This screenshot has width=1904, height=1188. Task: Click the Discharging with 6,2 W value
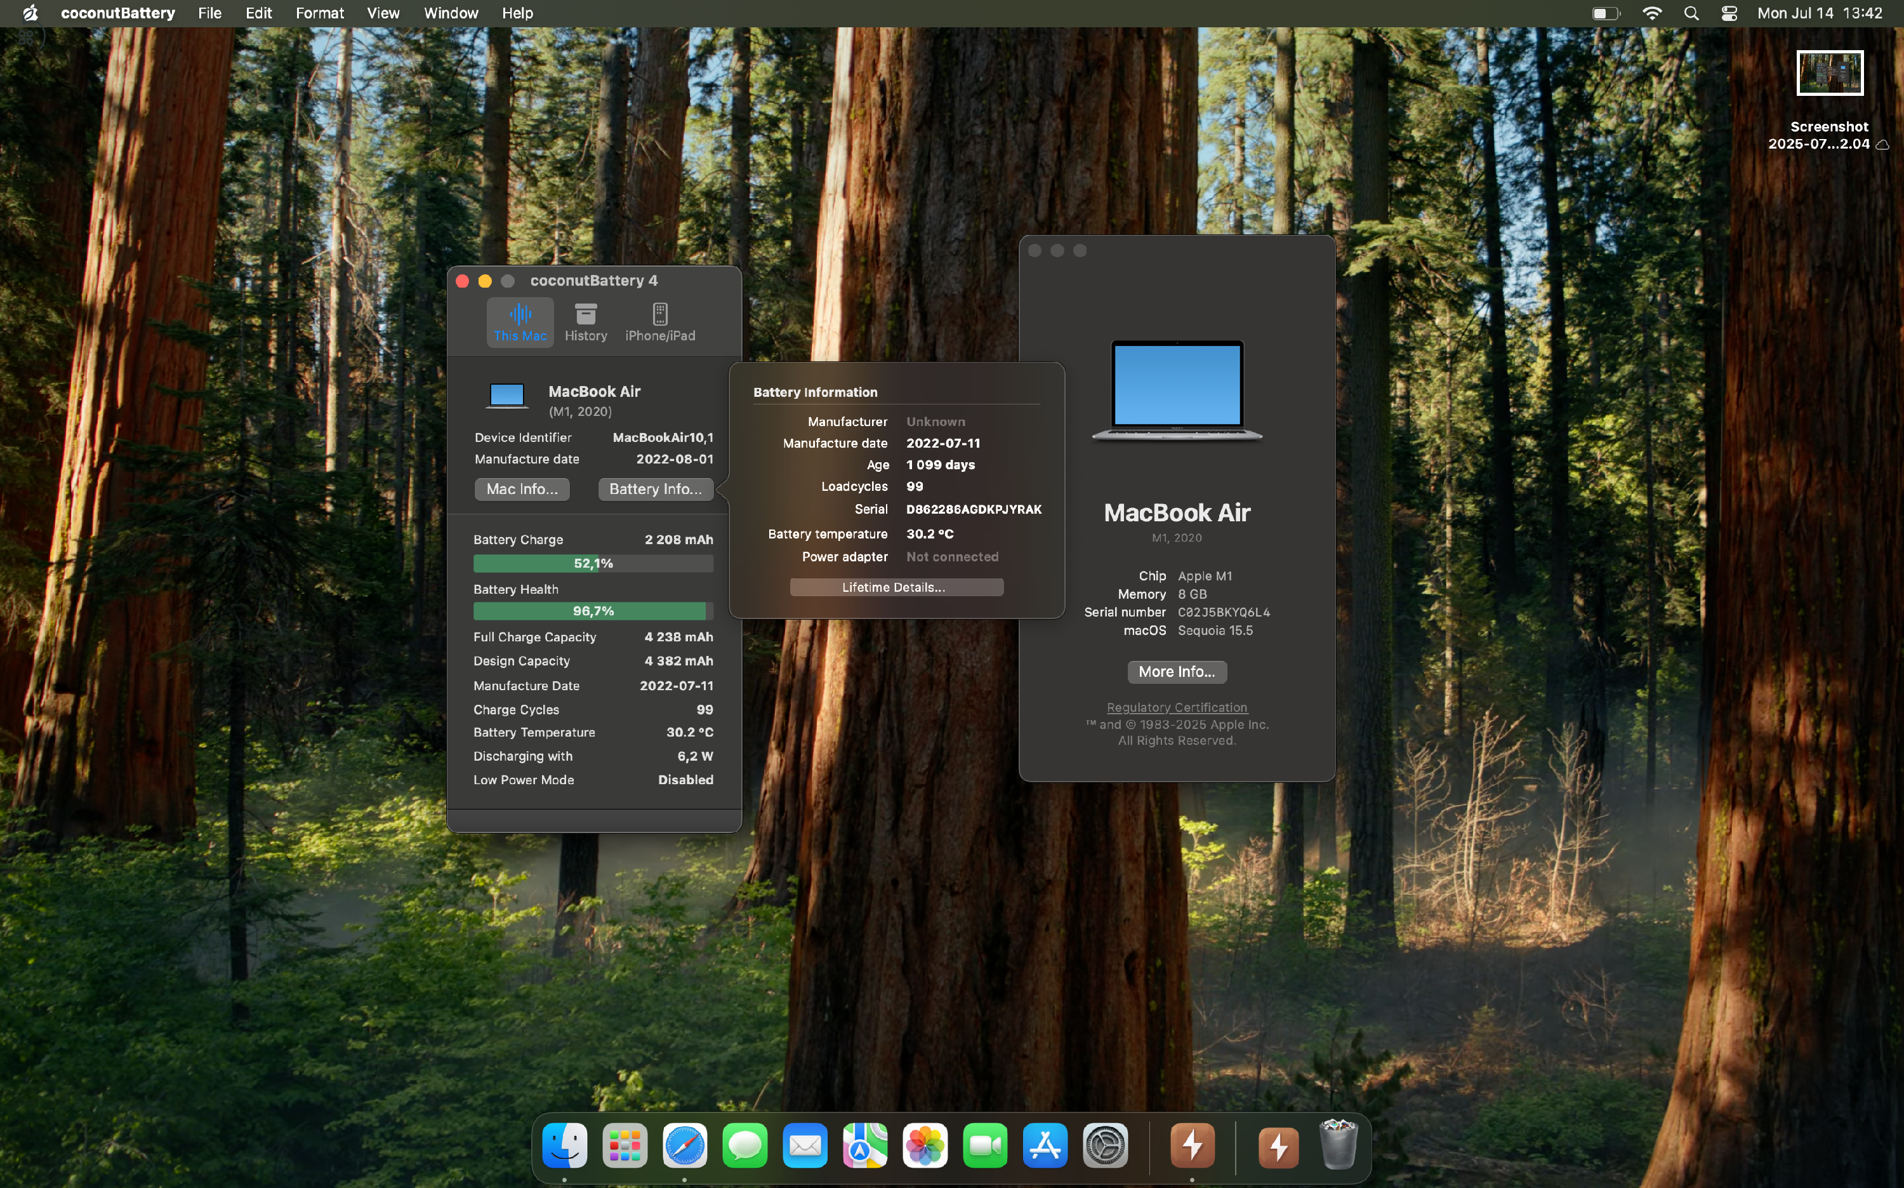695,756
